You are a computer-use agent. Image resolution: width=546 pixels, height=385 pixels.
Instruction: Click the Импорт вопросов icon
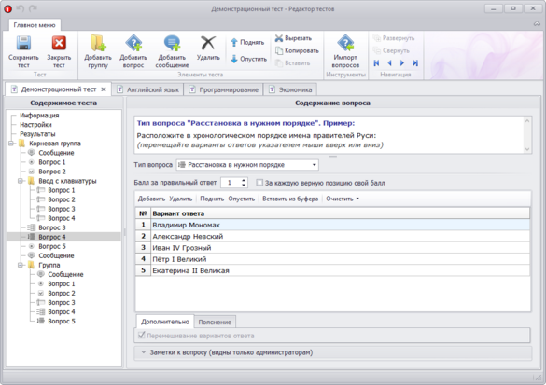[345, 43]
